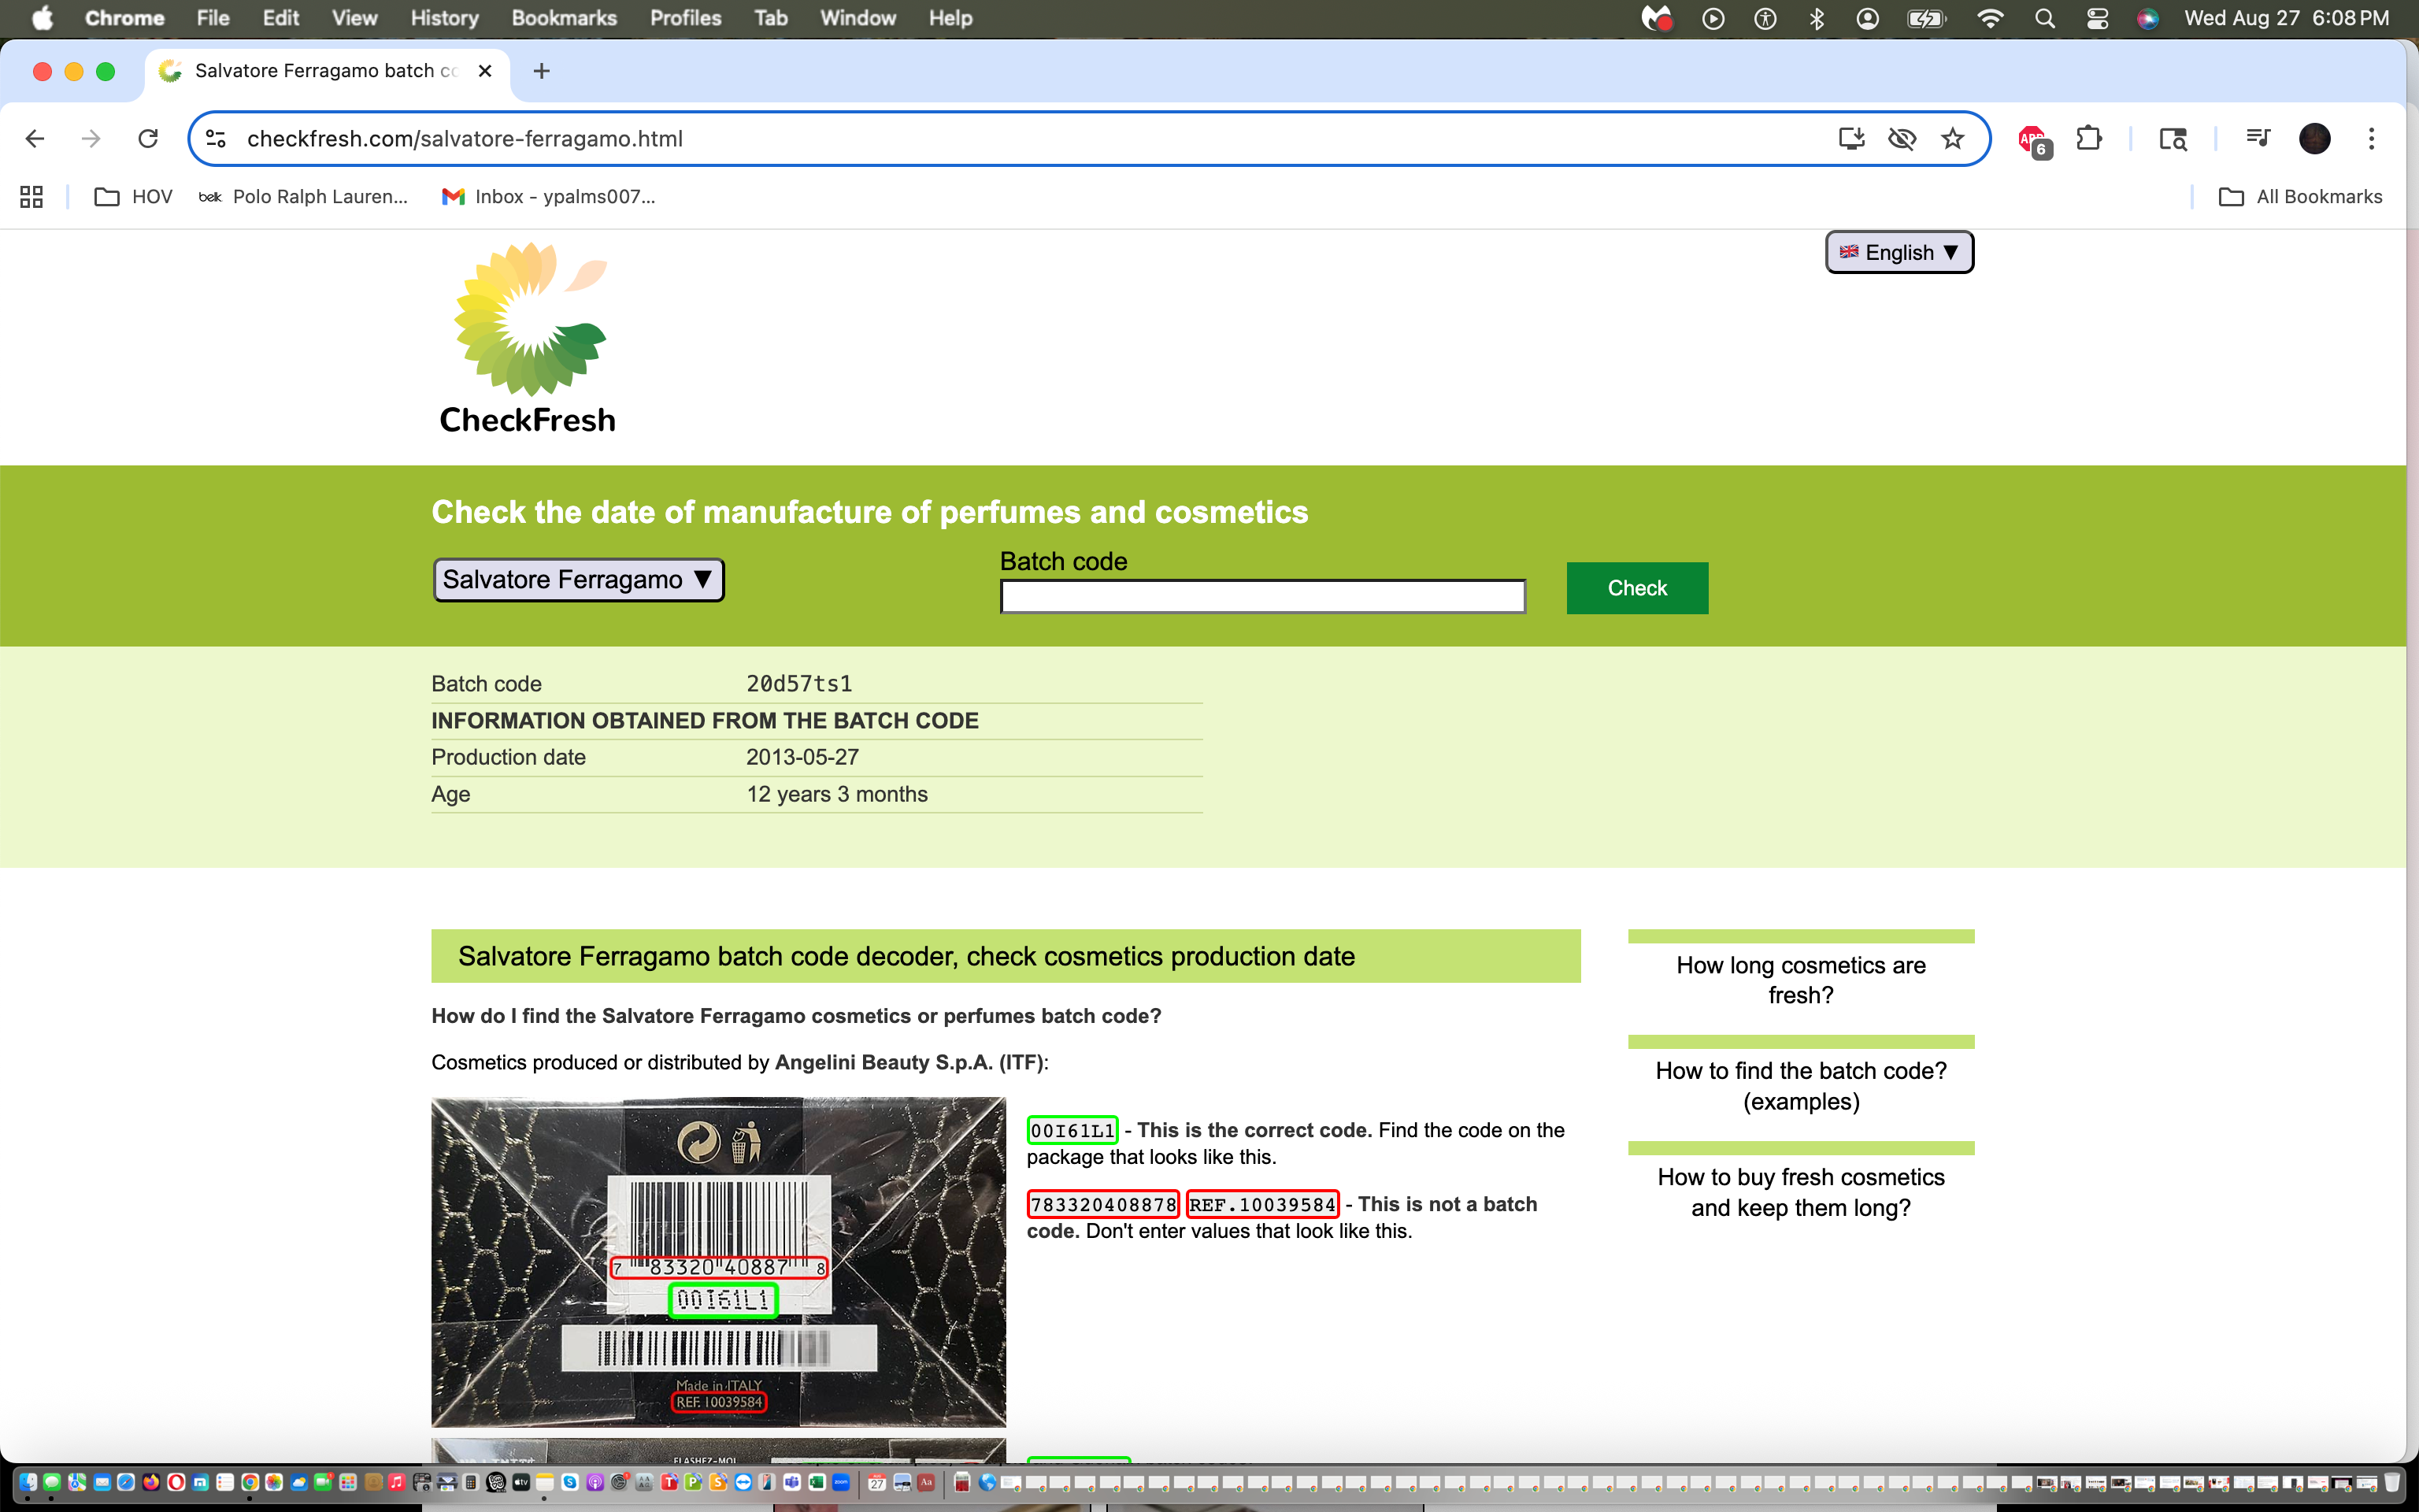Toggle the eye-slash tracking protection icon
The height and width of the screenshot is (1512, 2419).
(x=1901, y=138)
